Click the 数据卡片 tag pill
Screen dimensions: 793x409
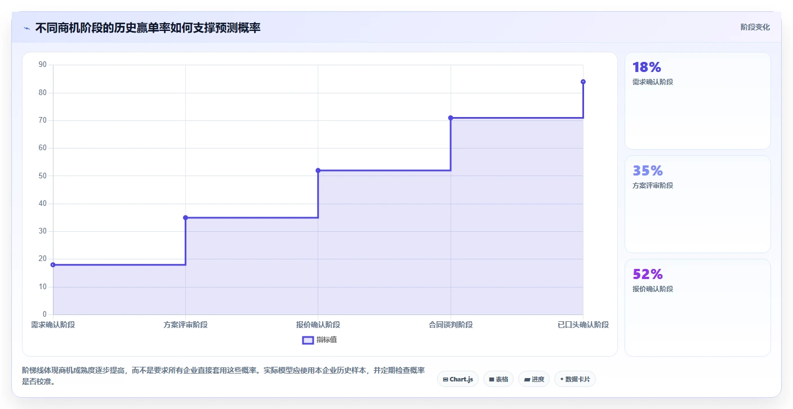(x=575, y=379)
